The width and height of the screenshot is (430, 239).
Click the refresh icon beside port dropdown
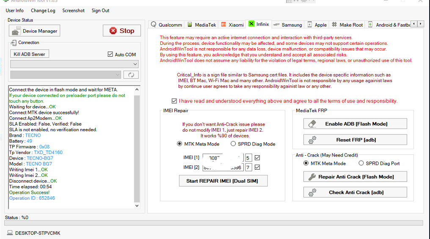(x=131, y=75)
